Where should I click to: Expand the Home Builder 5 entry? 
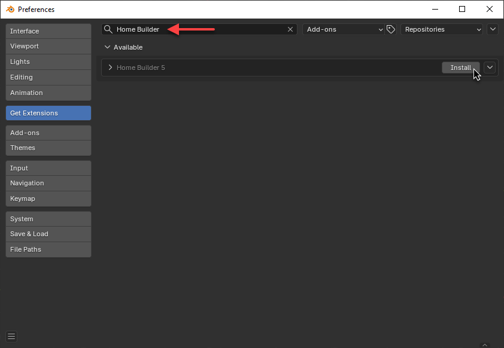[x=110, y=68]
